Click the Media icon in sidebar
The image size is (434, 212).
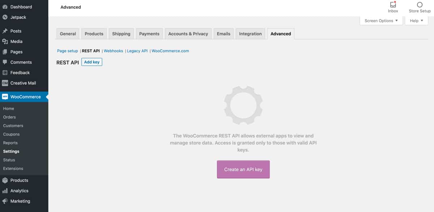click(5, 41)
